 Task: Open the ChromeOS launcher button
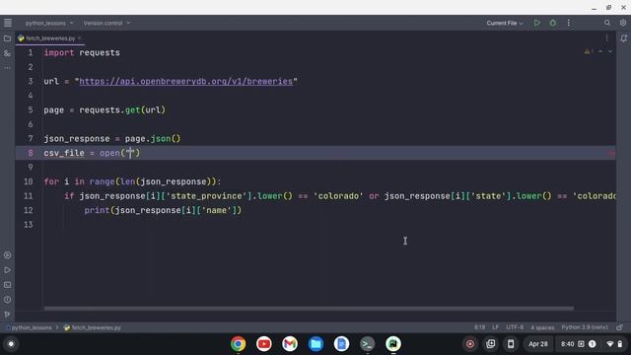(11, 344)
